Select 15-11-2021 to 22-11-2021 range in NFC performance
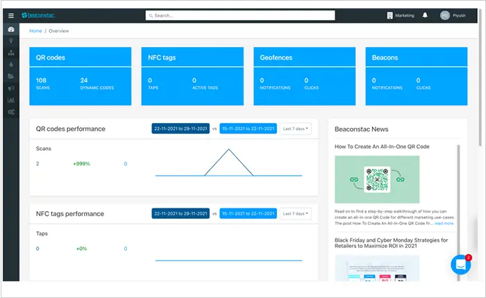The width and height of the screenshot is (486, 298). pyautogui.click(x=249, y=214)
